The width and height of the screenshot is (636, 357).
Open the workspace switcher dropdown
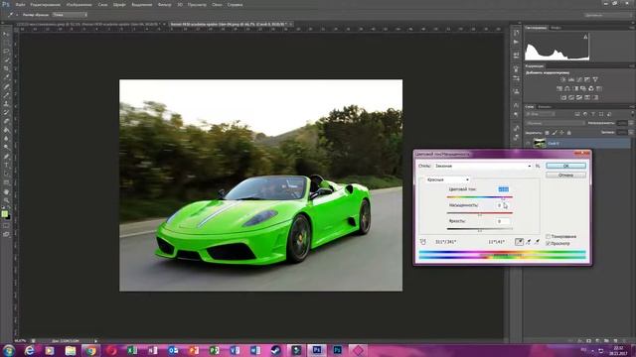tap(608, 15)
